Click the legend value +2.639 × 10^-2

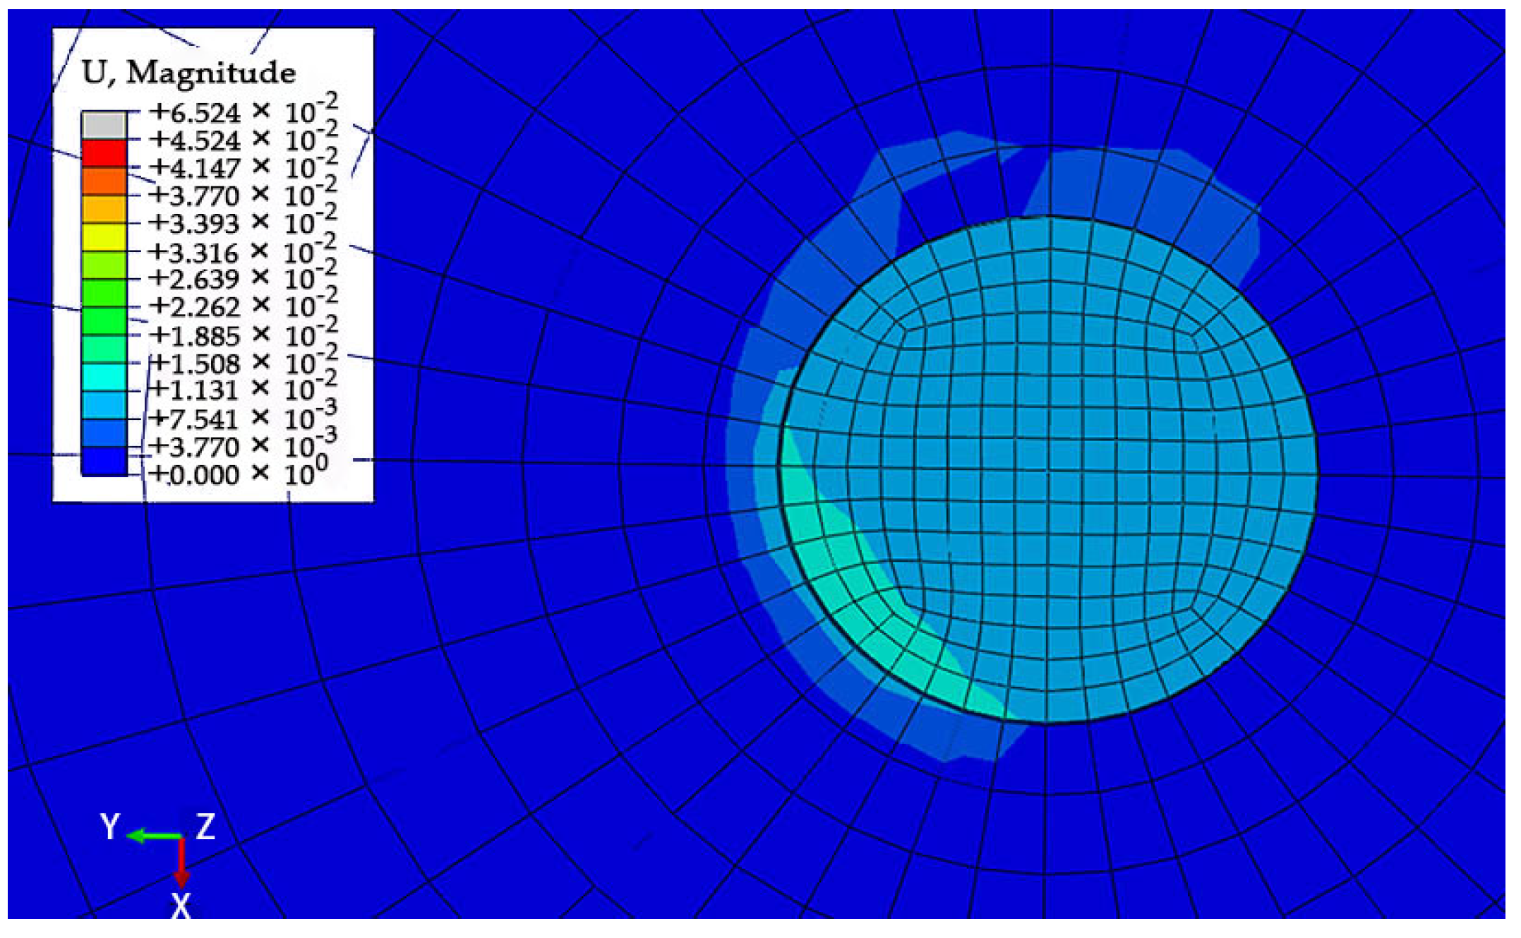click(244, 278)
